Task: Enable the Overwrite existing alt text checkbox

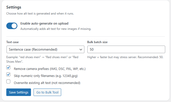Action: coord(8,81)
